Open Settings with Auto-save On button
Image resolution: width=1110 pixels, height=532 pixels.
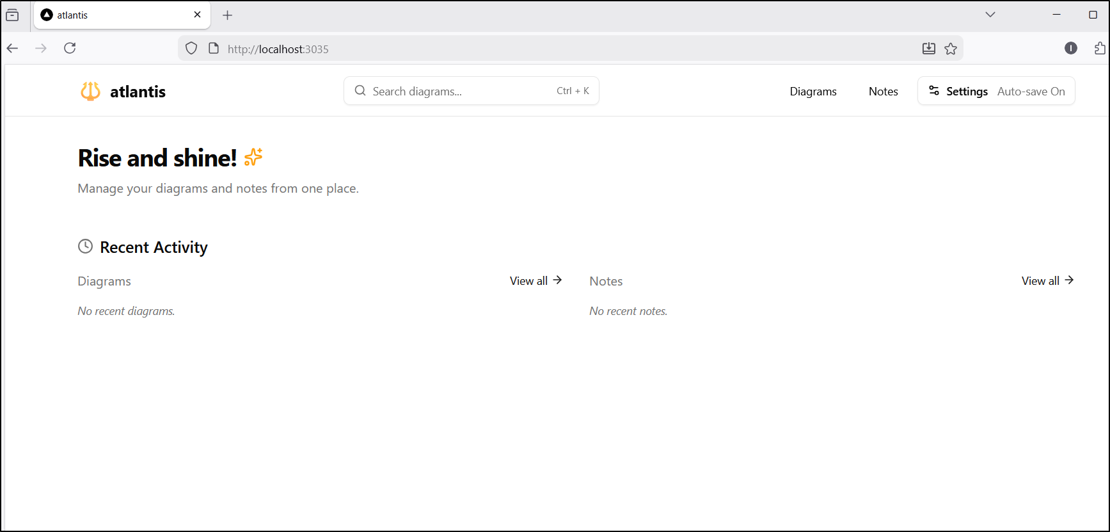pyautogui.click(x=995, y=91)
